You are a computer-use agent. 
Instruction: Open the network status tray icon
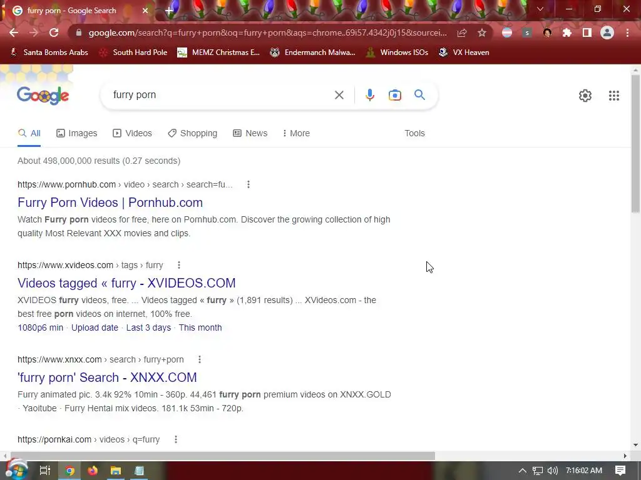click(538, 471)
